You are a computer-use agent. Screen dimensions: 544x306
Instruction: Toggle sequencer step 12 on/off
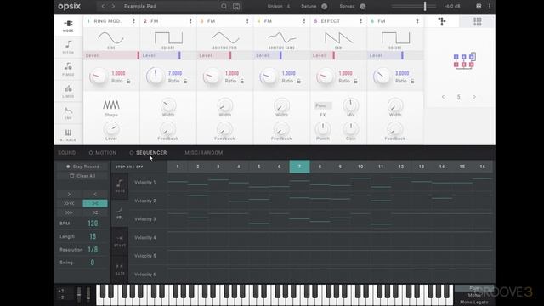(x=401, y=167)
